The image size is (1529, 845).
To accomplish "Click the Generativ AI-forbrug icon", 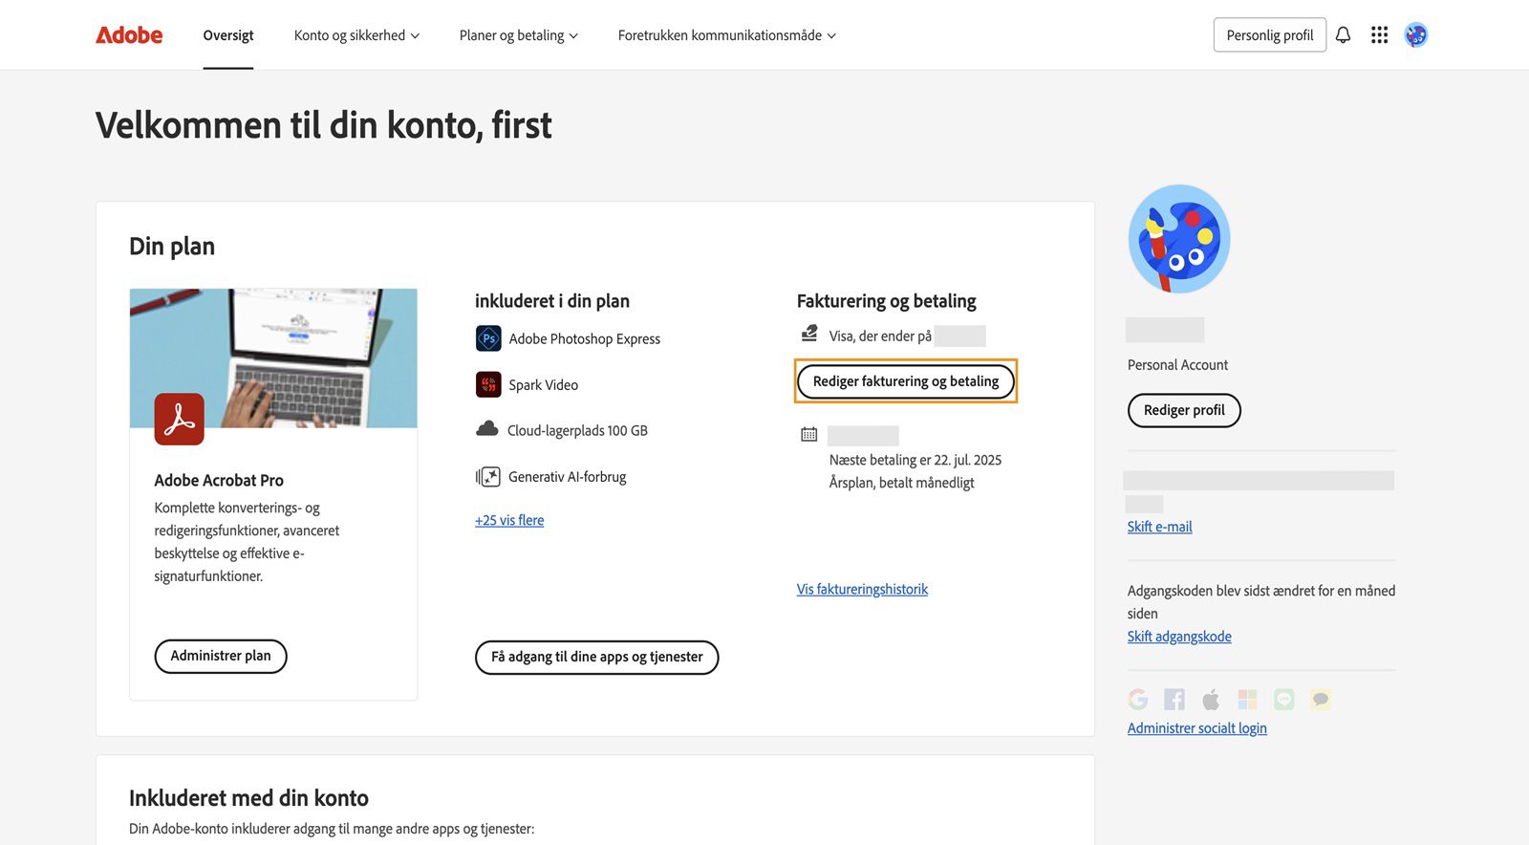I will (488, 476).
